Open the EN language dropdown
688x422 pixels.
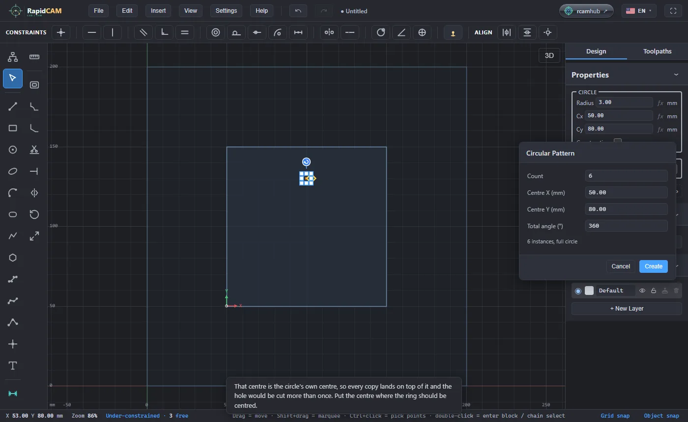(639, 11)
